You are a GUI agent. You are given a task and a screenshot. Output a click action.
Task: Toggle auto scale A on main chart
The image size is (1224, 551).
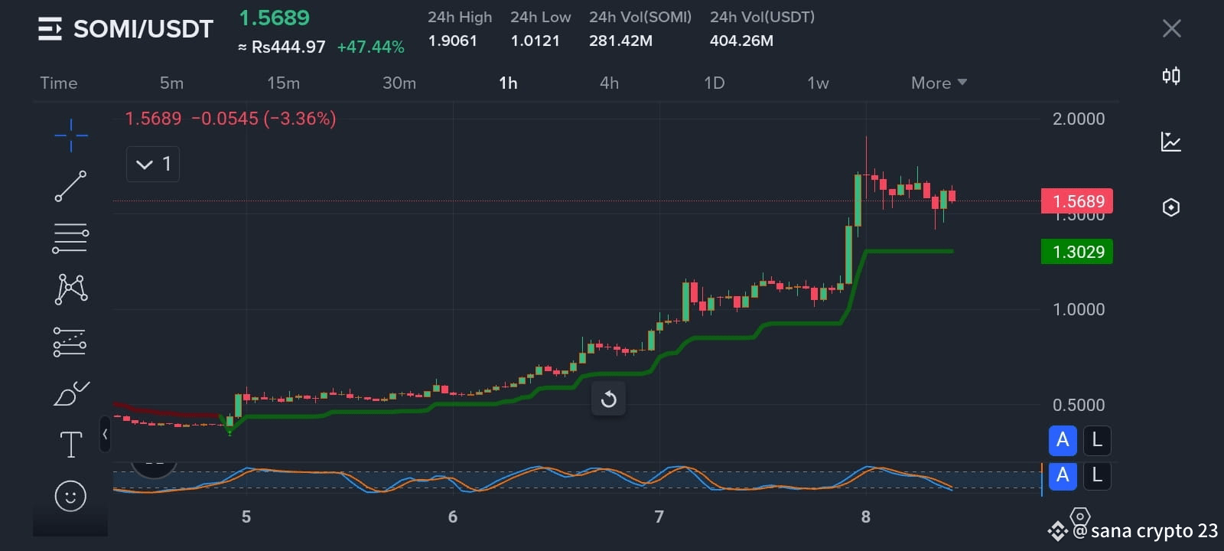click(1063, 440)
